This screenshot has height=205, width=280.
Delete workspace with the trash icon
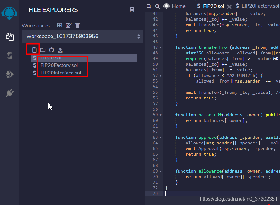point(77,25)
